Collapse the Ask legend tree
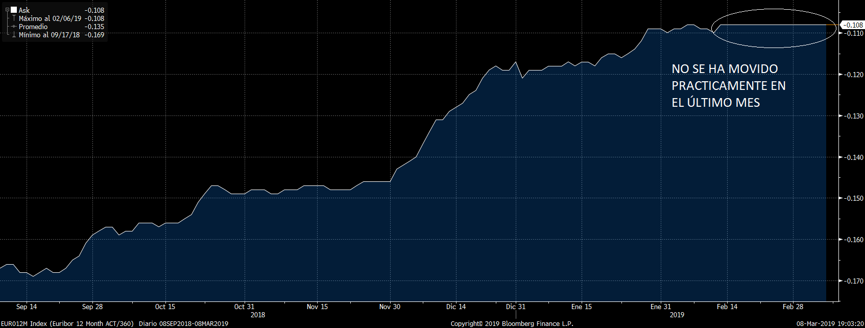The image size is (865, 328). (x=7, y=10)
